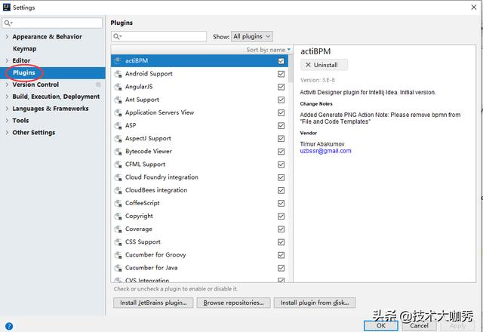This screenshot has height=332, width=483.
Task: Click the Ant Support plugin icon
Action: point(118,100)
